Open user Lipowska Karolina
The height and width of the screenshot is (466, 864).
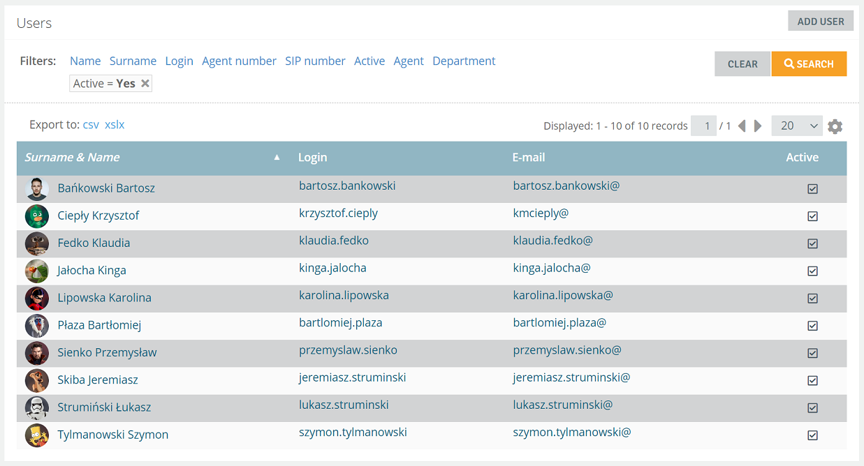104,298
